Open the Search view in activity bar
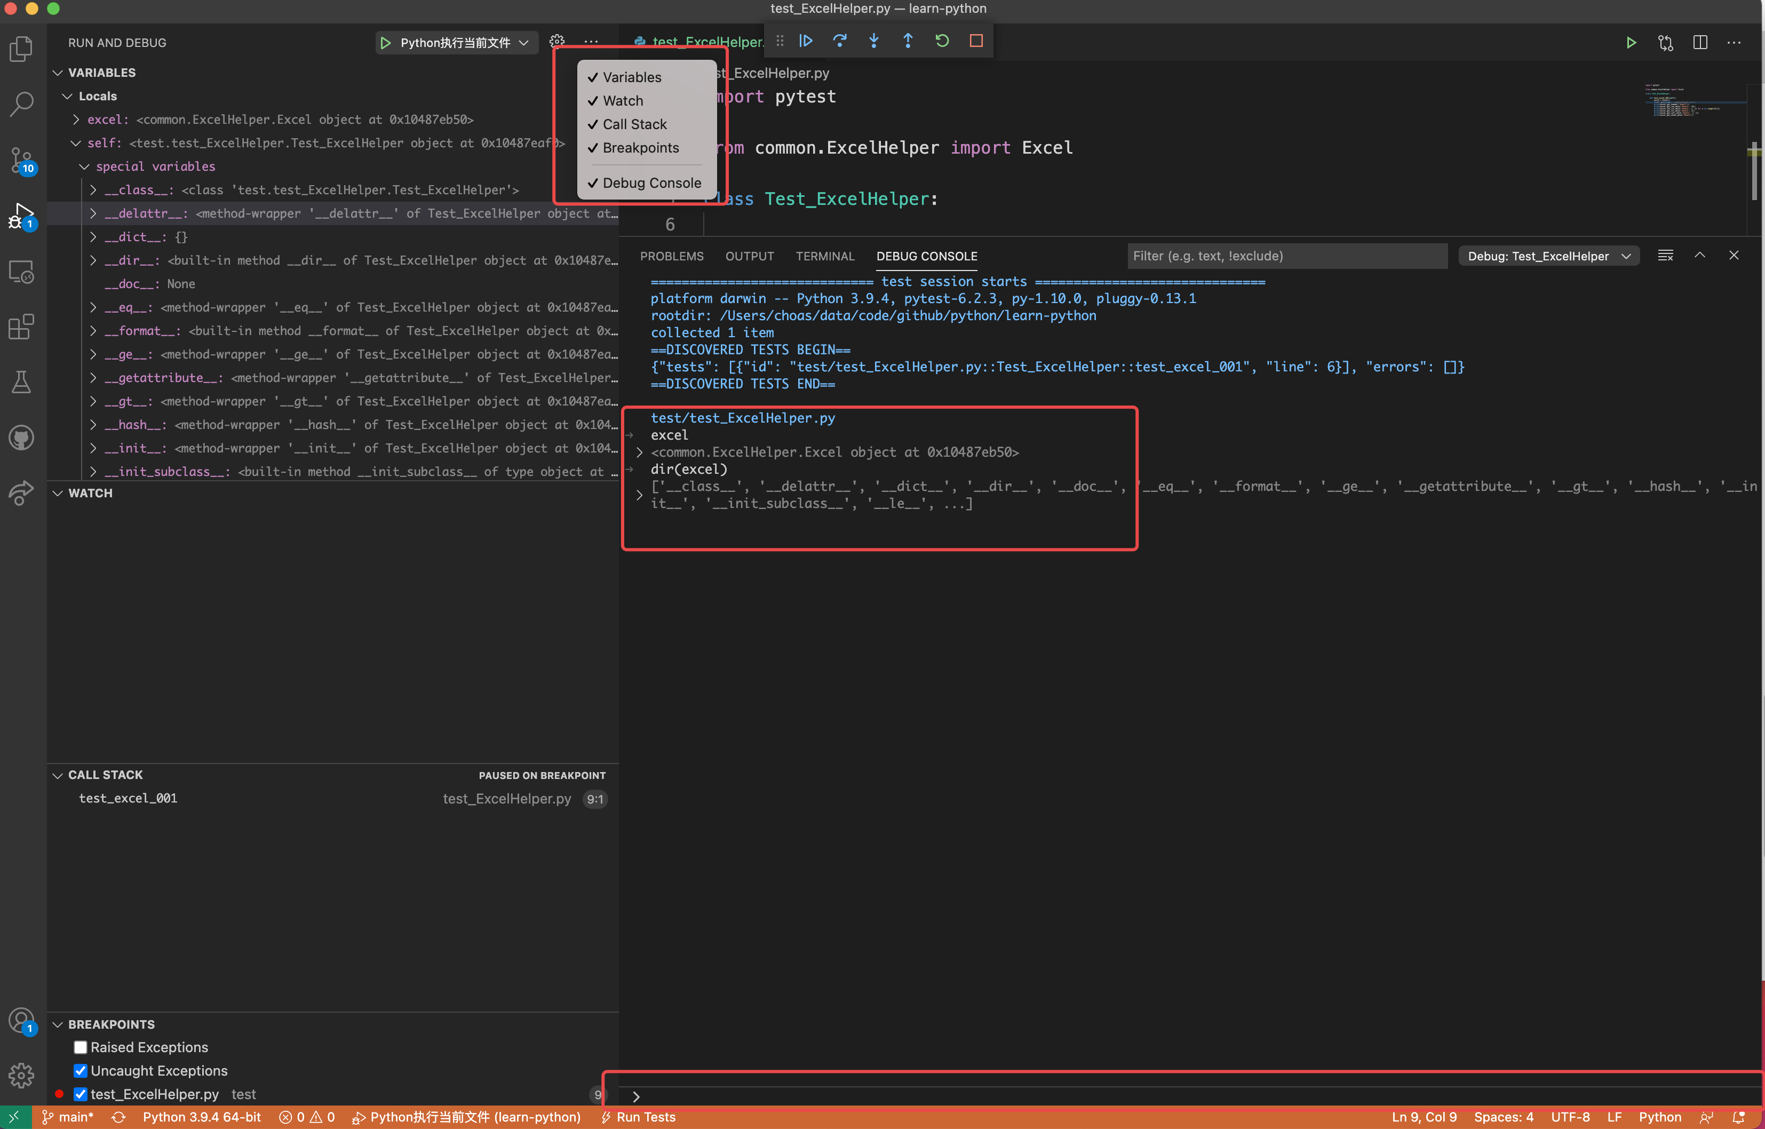 click(21, 104)
